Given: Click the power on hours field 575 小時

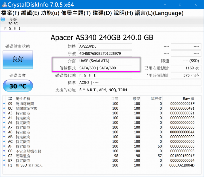Looking at the screenshot, I should 186,75.
